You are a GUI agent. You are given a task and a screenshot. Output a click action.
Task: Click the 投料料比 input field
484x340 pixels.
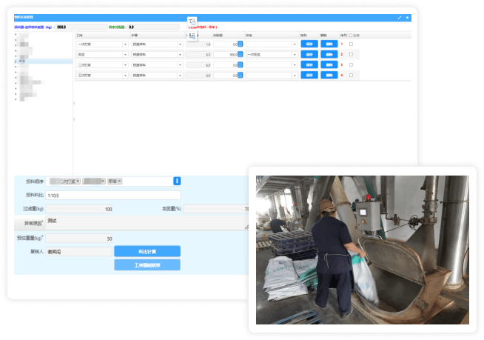coord(112,196)
